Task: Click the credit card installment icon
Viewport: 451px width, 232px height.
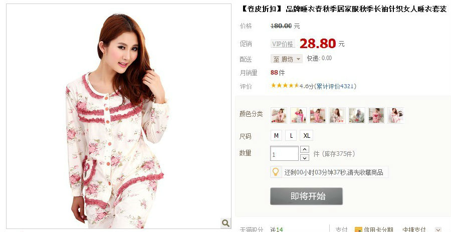Action: pos(358,229)
